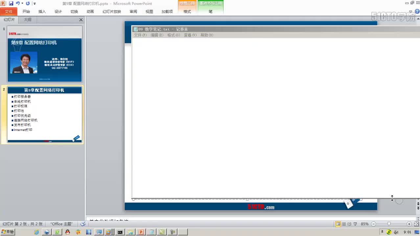Close the slides/outline pane with X
Viewport: 420px width, 236px height.
(x=81, y=20)
